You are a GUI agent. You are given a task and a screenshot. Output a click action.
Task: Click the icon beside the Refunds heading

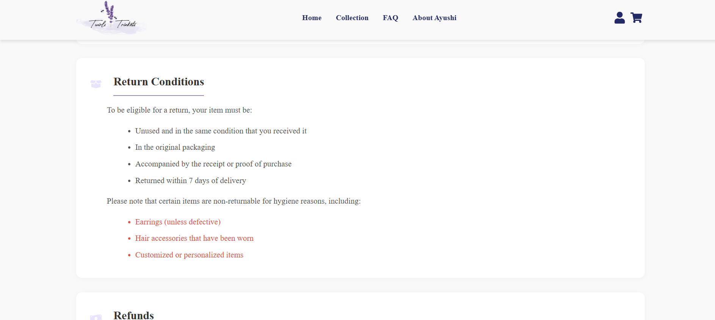(x=96, y=317)
